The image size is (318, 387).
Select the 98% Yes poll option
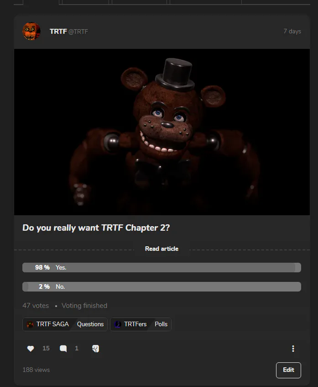(162, 268)
